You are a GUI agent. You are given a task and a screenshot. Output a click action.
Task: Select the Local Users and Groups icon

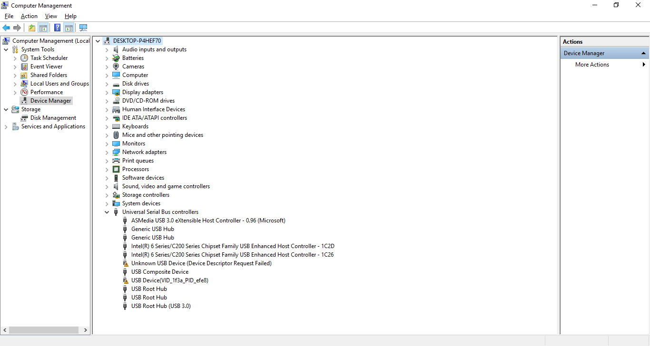[24, 84]
